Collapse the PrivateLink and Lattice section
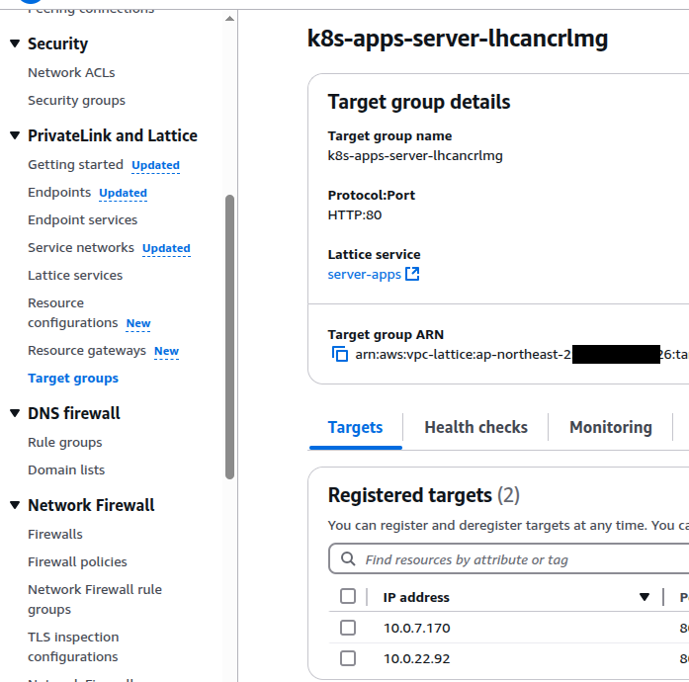Screen dimensions: 689x682 pyautogui.click(x=15, y=135)
